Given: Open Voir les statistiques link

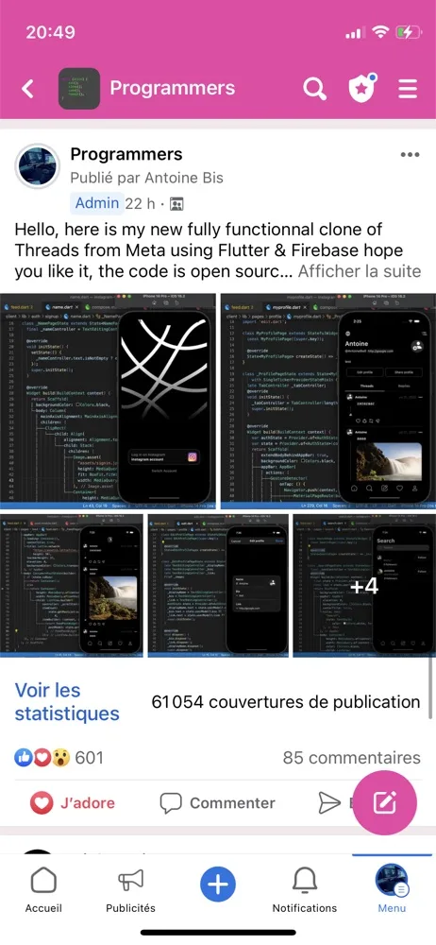Looking at the screenshot, I should (x=67, y=701).
